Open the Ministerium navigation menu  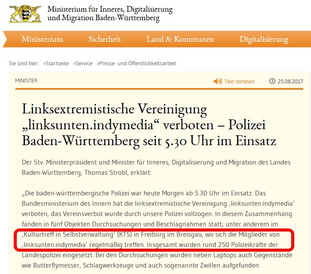click(42, 39)
